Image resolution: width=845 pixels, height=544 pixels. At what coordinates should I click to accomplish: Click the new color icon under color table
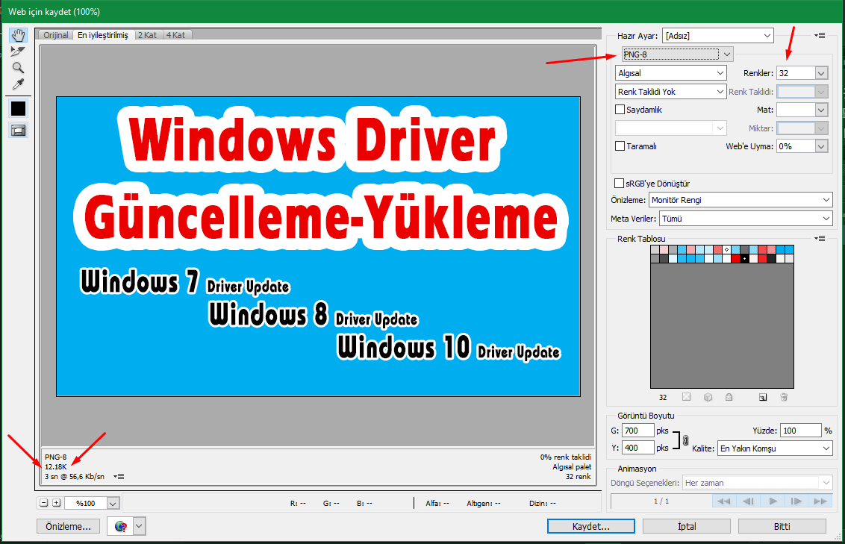[763, 397]
